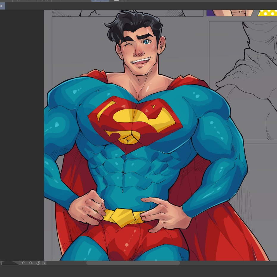This screenshot has width=277, height=277.
Task: Click the character's open blue eye
Action: pos(146,42)
